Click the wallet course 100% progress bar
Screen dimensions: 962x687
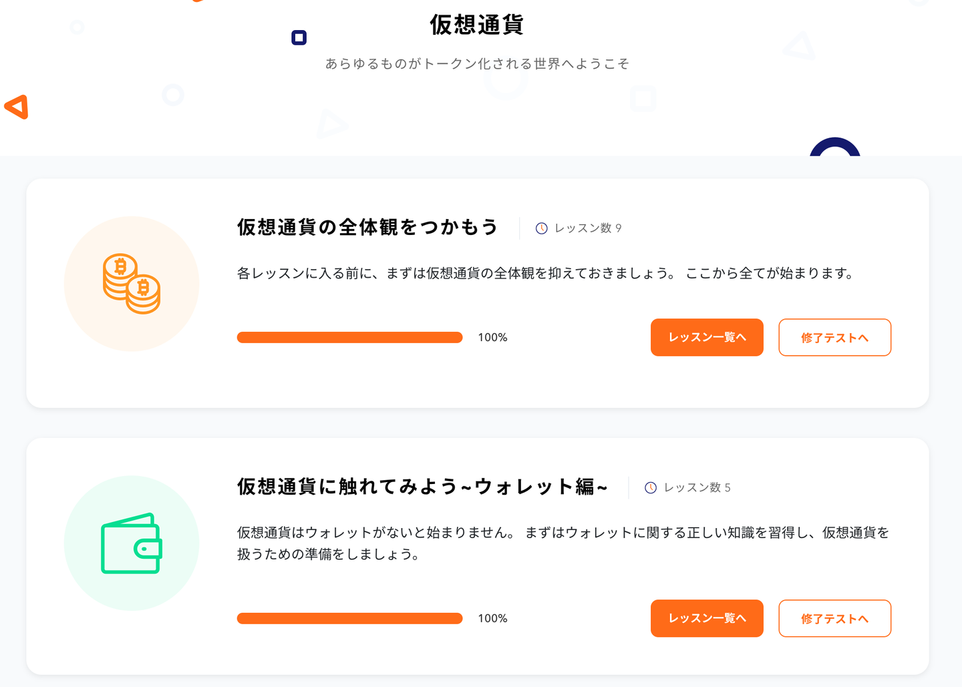349,618
